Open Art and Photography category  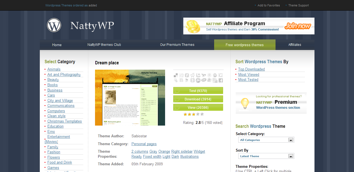pos(64,74)
